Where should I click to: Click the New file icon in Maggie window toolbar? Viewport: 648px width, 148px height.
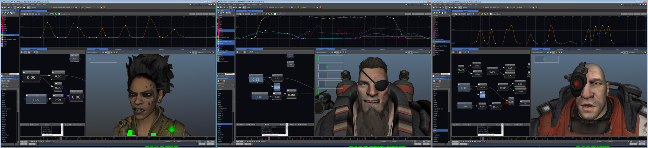(2, 8)
